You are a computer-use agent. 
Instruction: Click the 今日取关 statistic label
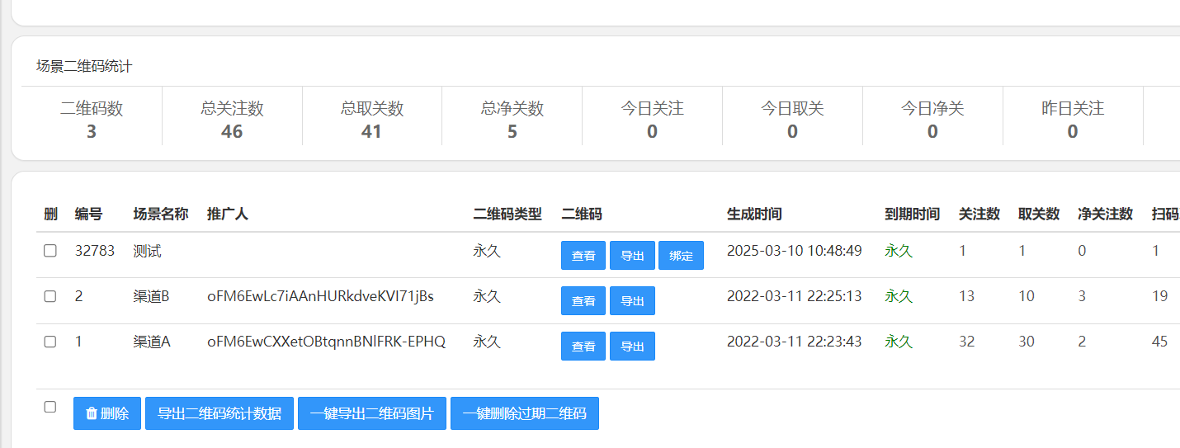click(792, 108)
